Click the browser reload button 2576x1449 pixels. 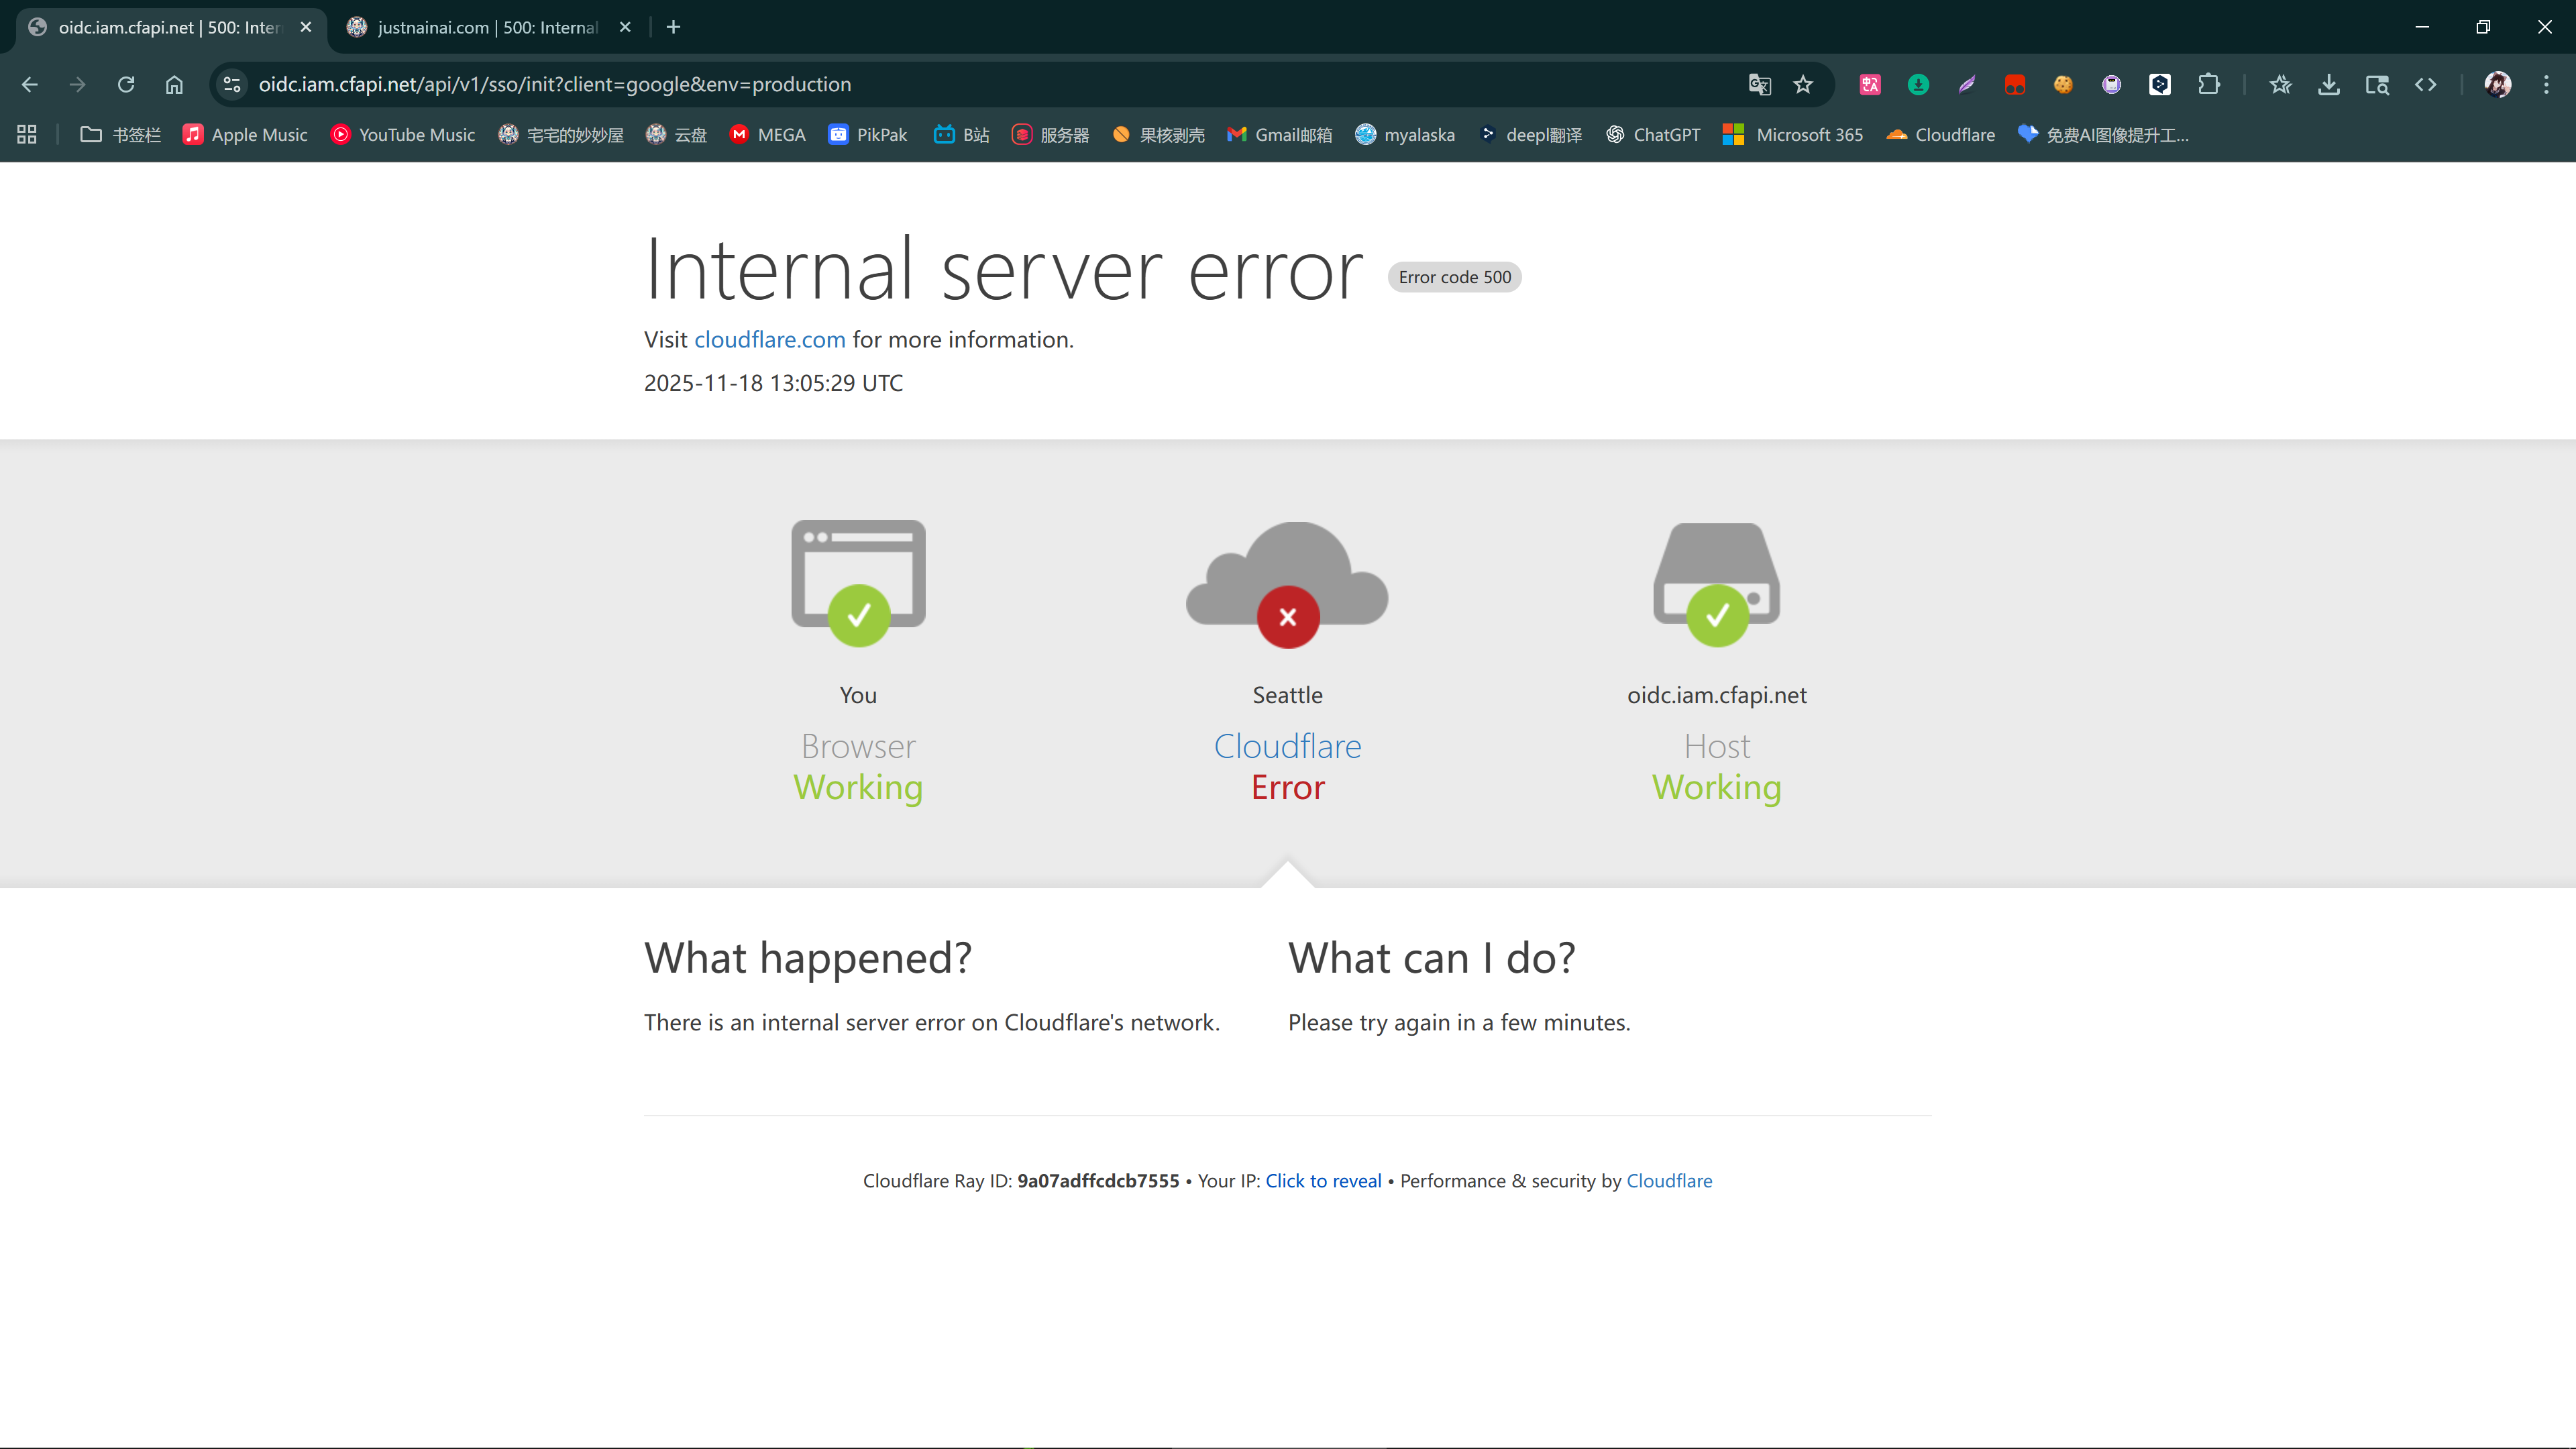[126, 85]
